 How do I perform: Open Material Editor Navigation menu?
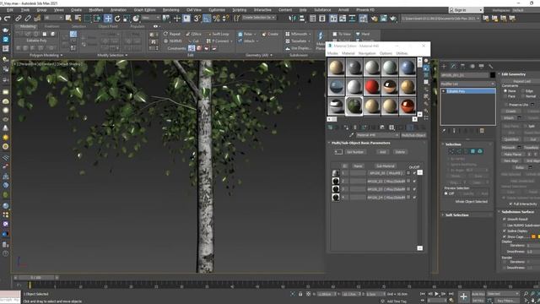click(367, 53)
